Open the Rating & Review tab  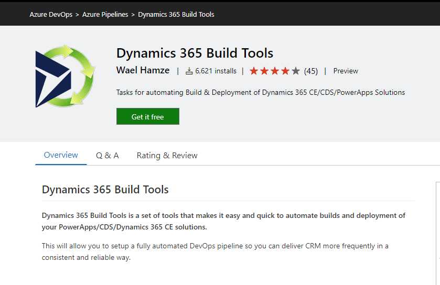click(x=167, y=156)
